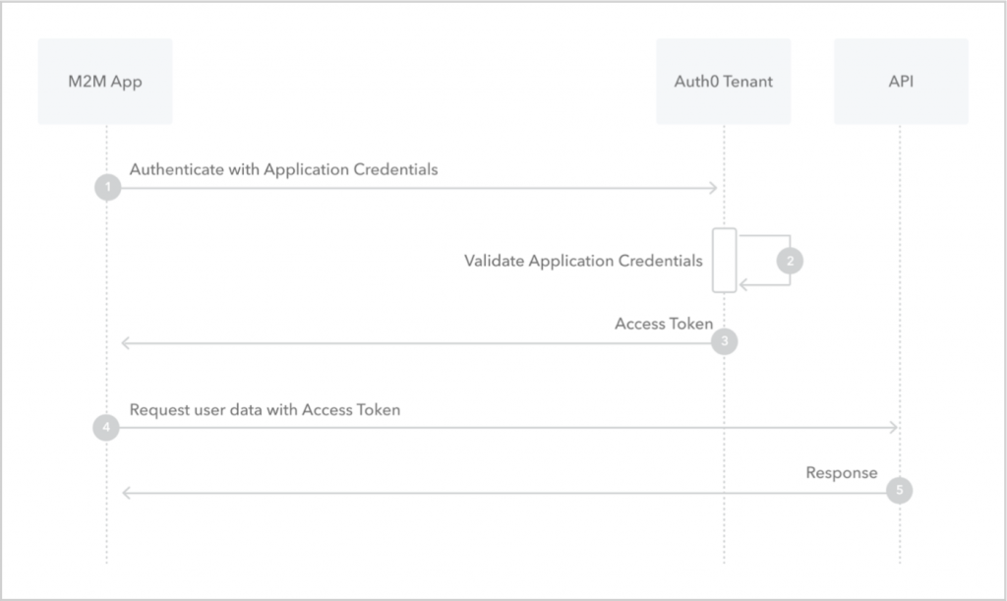Screen dimensions: 1007x601
Task: Click the step 1 circle marker
Action: pos(108,188)
